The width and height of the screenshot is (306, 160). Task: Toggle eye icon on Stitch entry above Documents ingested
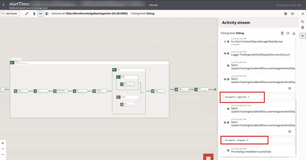click(225, 79)
